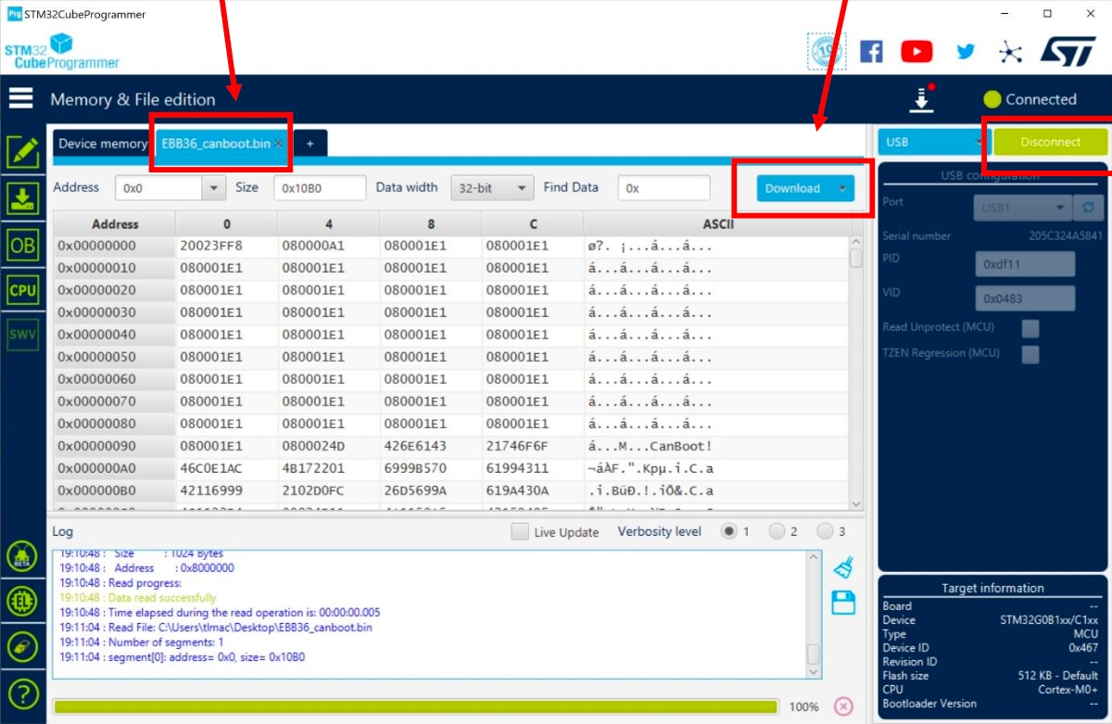Click the Disconnect button
This screenshot has height=724, width=1112.
(1050, 142)
